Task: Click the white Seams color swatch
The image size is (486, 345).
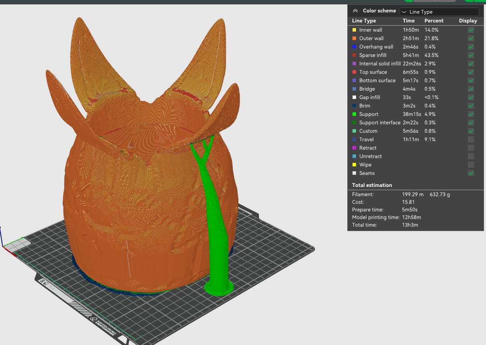Action: (x=354, y=173)
